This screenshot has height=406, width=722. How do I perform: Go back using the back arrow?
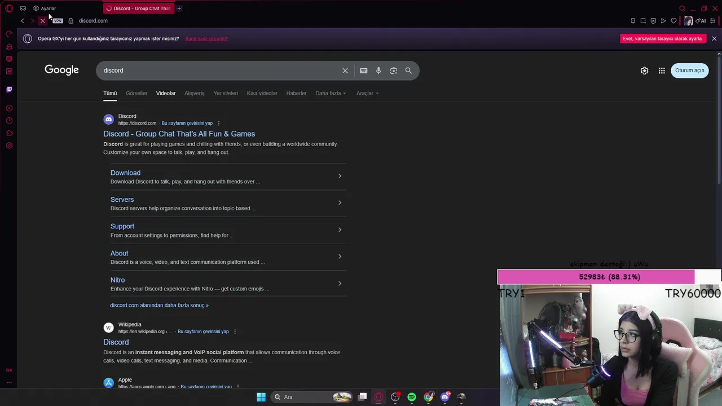pos(23,21)
